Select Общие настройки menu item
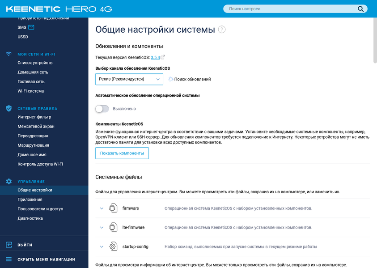Image resolution: width=377 pixels, height=268 pixels. pos(44,190)
